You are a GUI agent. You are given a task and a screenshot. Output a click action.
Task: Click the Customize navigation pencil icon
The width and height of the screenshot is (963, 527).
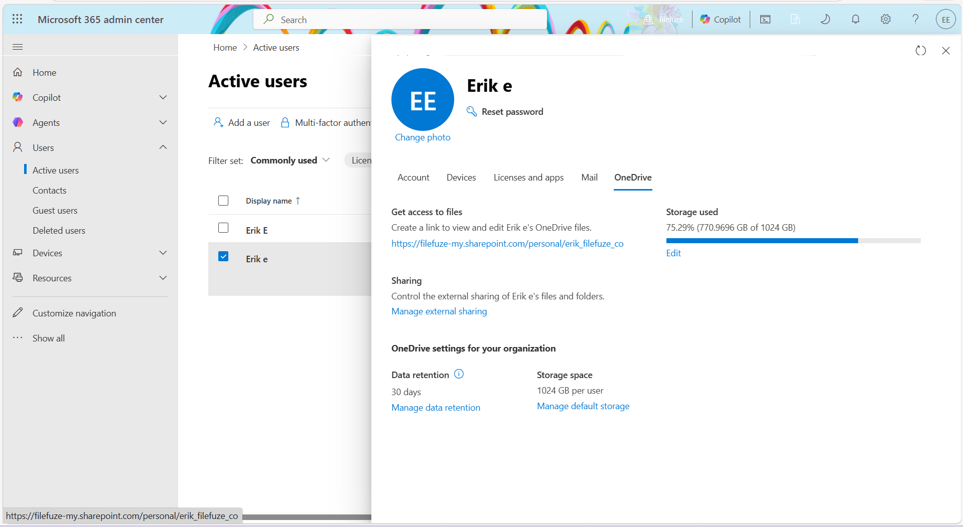click(18, 312)
